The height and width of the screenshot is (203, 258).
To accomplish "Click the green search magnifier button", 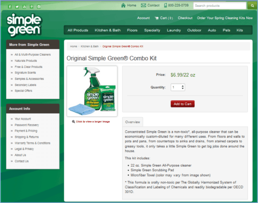I will tap(252, 6).
